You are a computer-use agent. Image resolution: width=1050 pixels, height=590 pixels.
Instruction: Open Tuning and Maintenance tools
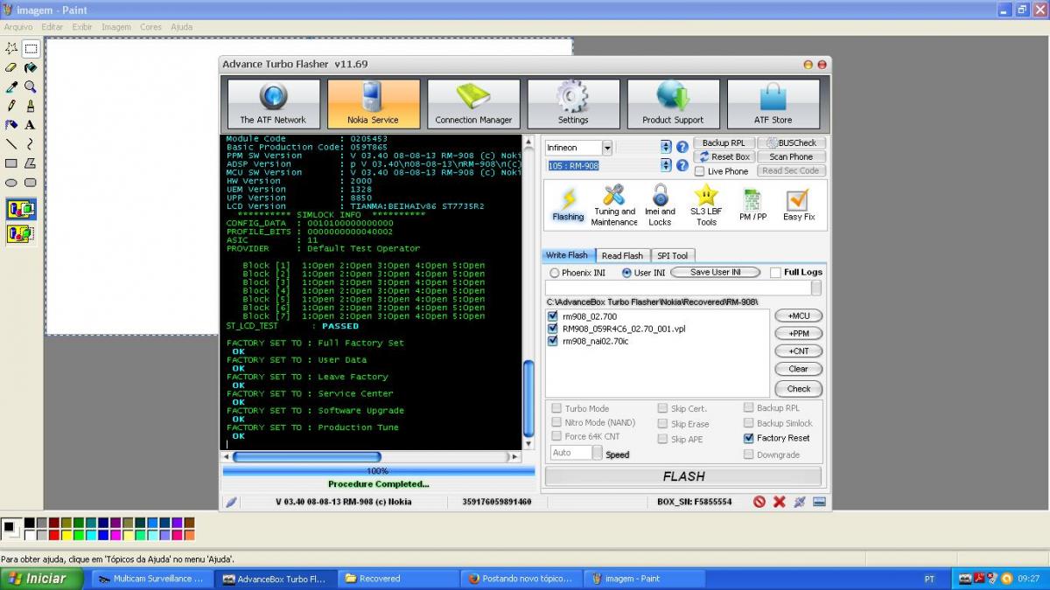(614, 205)
